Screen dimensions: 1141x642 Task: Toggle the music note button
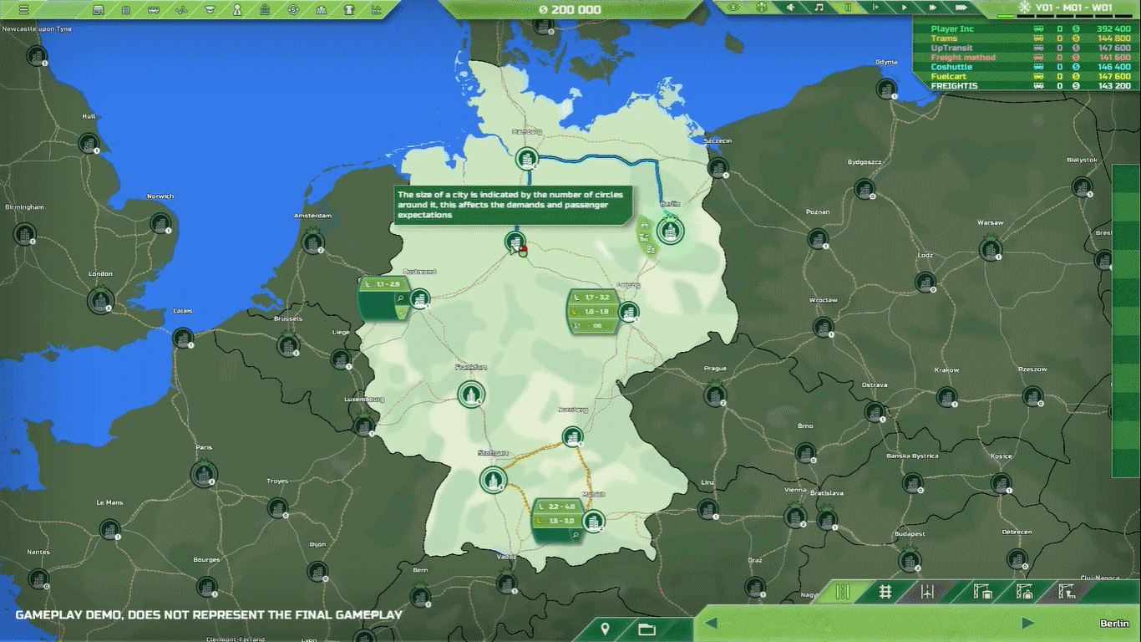[x=819, y=7]
